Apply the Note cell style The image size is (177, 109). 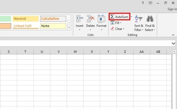click(x=53, y=26)
